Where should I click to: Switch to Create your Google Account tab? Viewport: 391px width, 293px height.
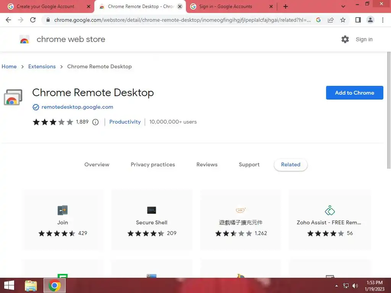pyautogui.click(x=45, y=6)
